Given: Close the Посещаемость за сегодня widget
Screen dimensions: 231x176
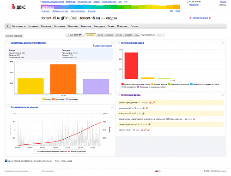Looking at the screenshot, I should click(112, 107).
